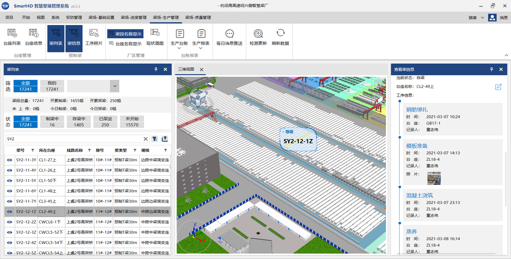The height and width of the screenshot is (259, 511).
Task: Open the filter combo box dropdown
Action: 115,86
